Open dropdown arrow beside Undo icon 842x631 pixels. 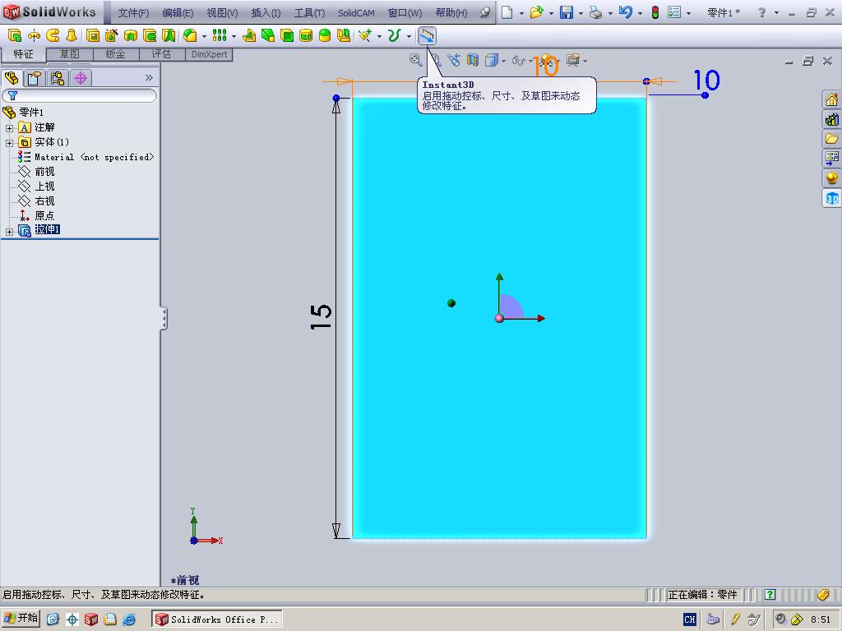(640, 13)
